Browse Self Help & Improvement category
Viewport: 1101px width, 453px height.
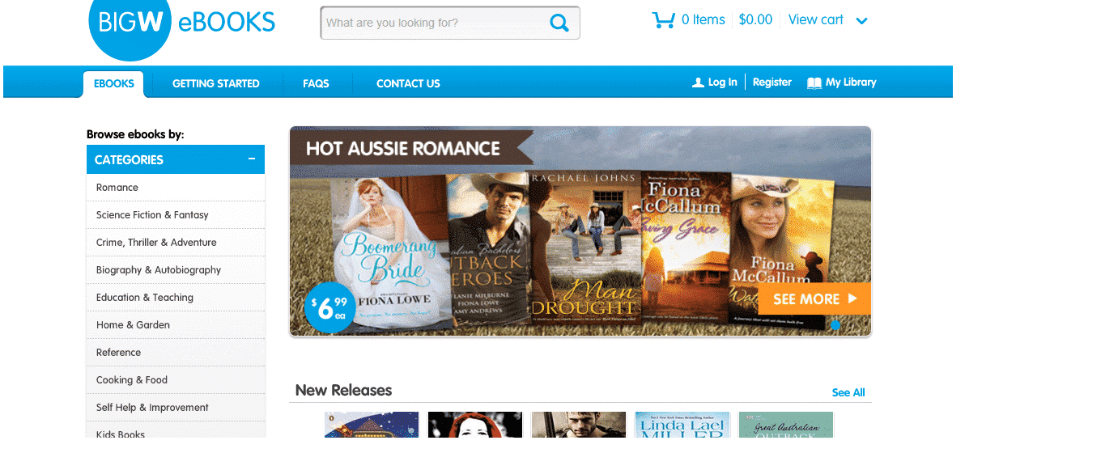tap(176, 408)
